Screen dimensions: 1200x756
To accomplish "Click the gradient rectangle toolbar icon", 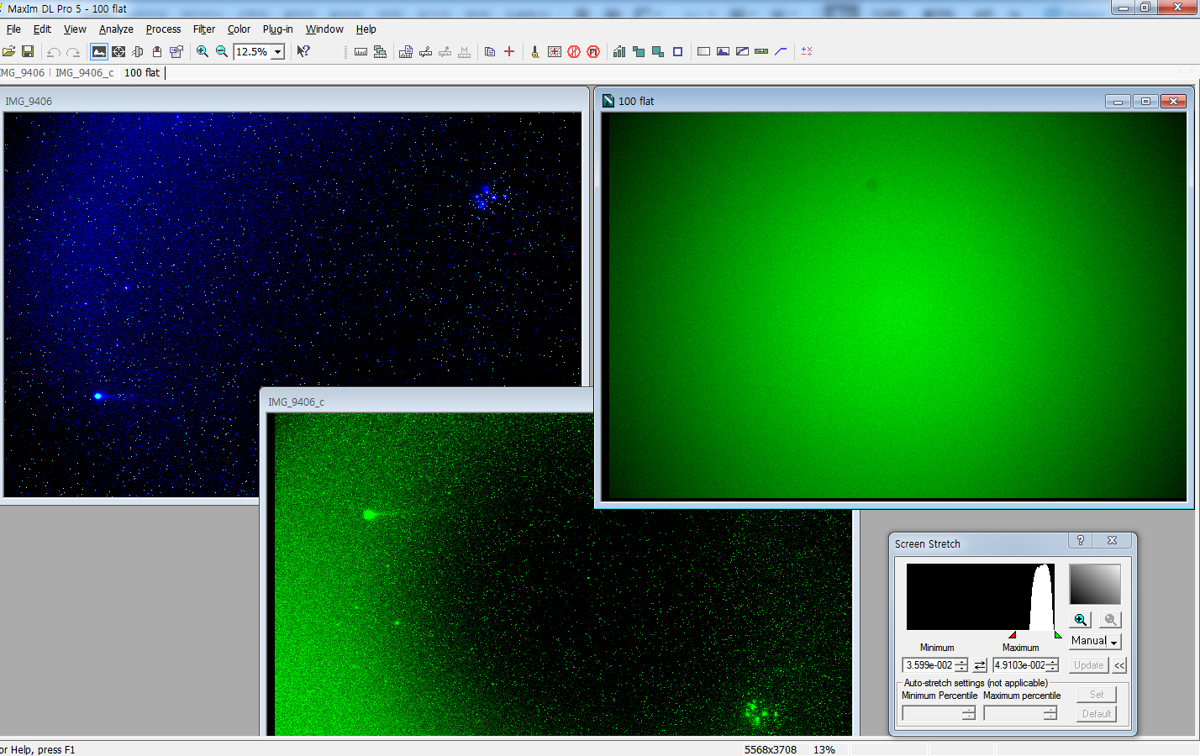I will [x=703, y=51].
